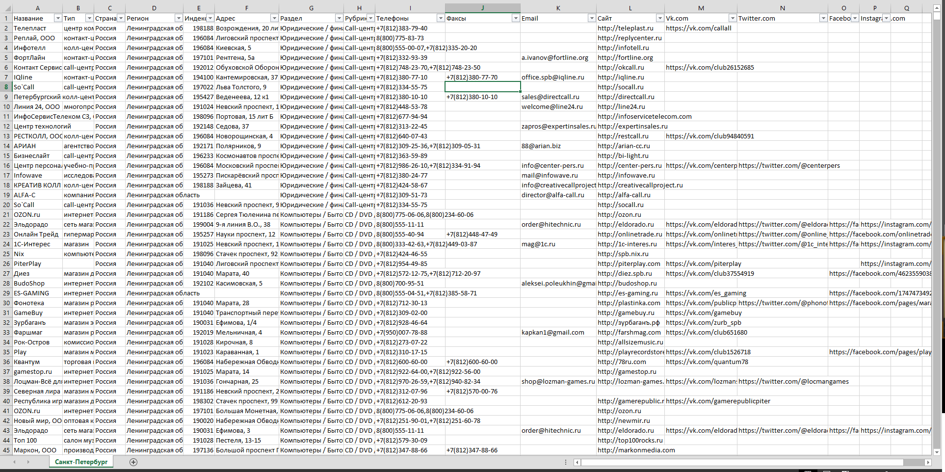Select fax cell '+7(812)570-00-76'
Image resolution: width=945 pixels, height=472 pixels.
tap(483, 391)
